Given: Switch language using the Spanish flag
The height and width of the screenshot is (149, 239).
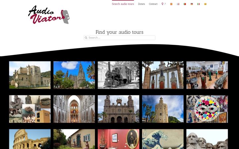Looking at the screenshot, I should click(171, 4).
